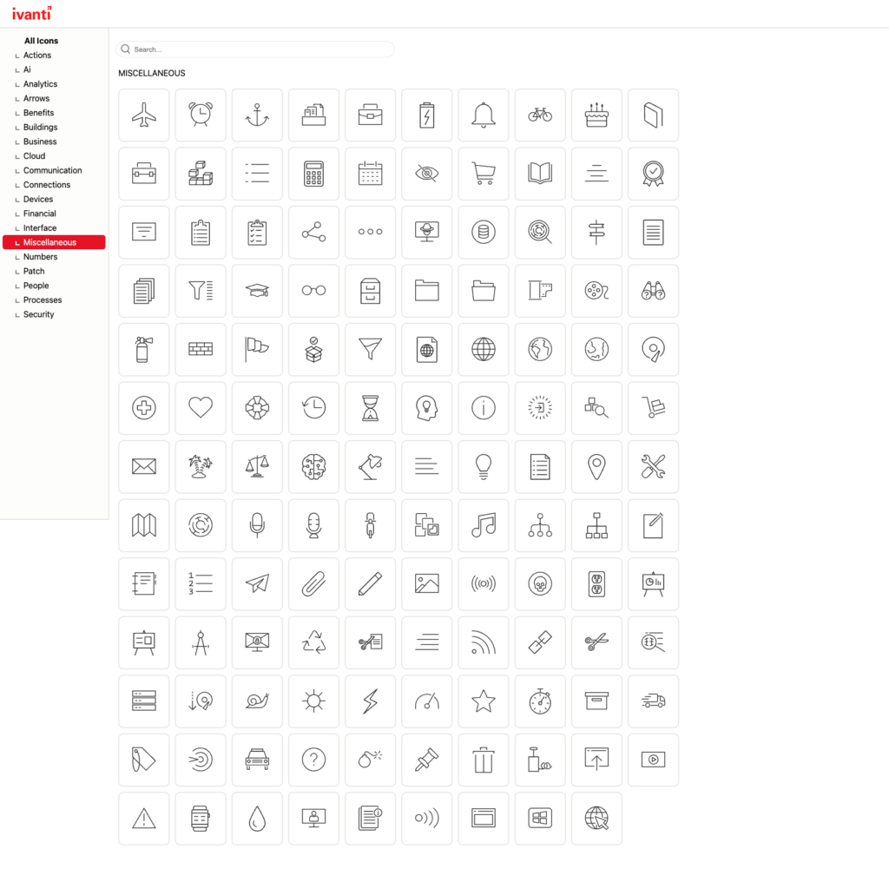
Task: Select the airplane icon
Action: tap(143, 115)
